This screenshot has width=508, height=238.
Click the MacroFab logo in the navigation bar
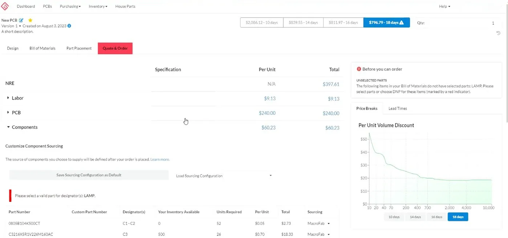point(5,6)
